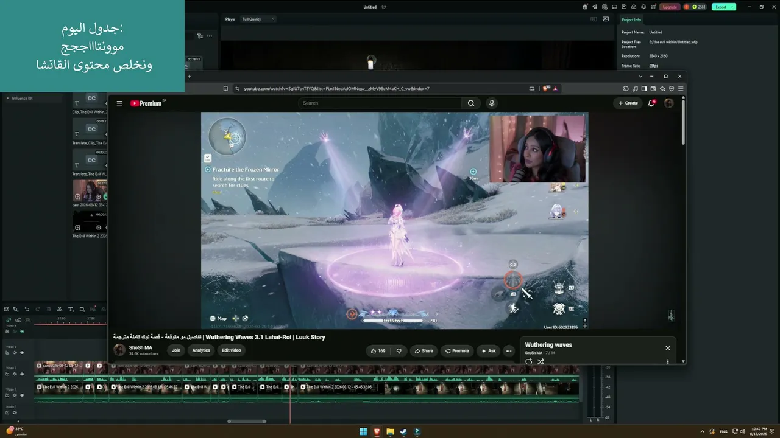Open a new browser tab with plus

[189, 77]
